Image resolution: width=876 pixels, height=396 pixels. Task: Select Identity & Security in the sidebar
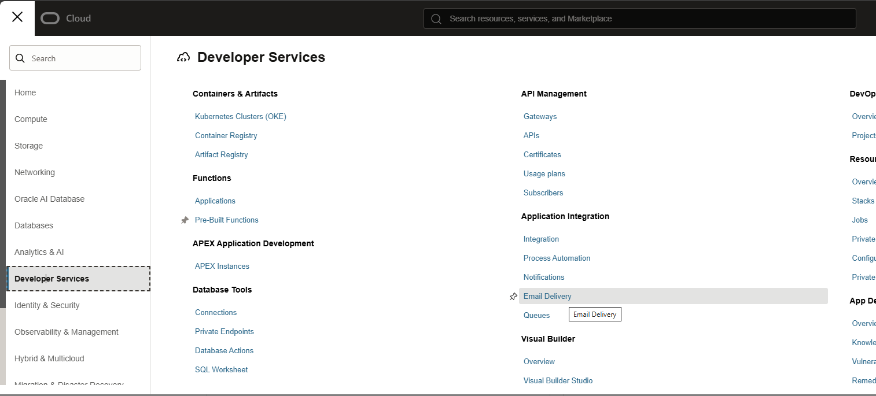[47, 305]
